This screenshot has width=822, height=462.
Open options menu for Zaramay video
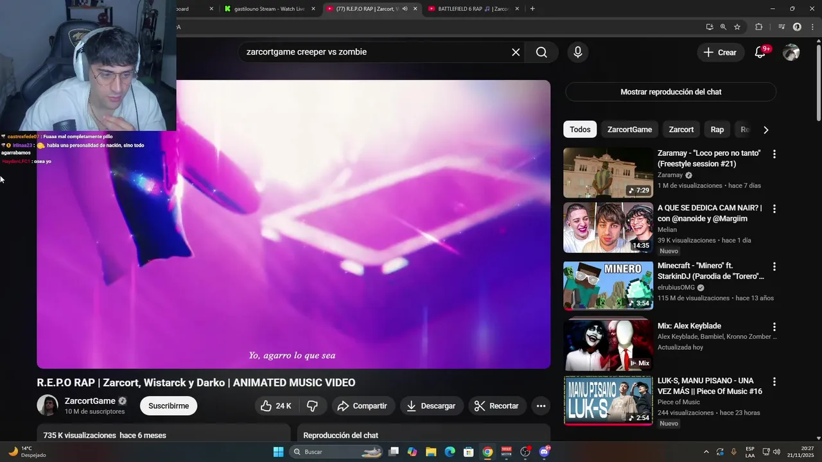pyautogui.click(x=774, y=154)
